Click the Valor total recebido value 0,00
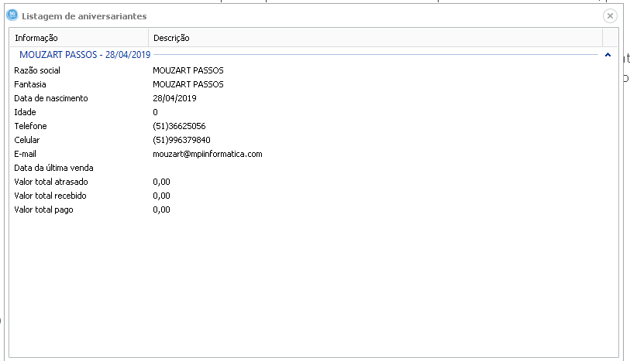The width and height of the screenshot is (630, 361). pyautogui.click(x=161, y=196)
